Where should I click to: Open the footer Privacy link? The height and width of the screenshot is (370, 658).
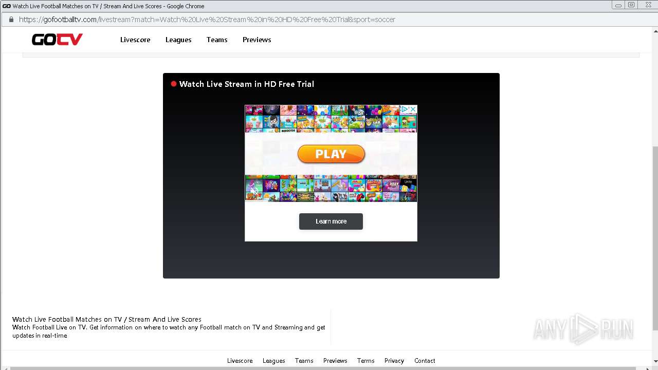[394, 361]
